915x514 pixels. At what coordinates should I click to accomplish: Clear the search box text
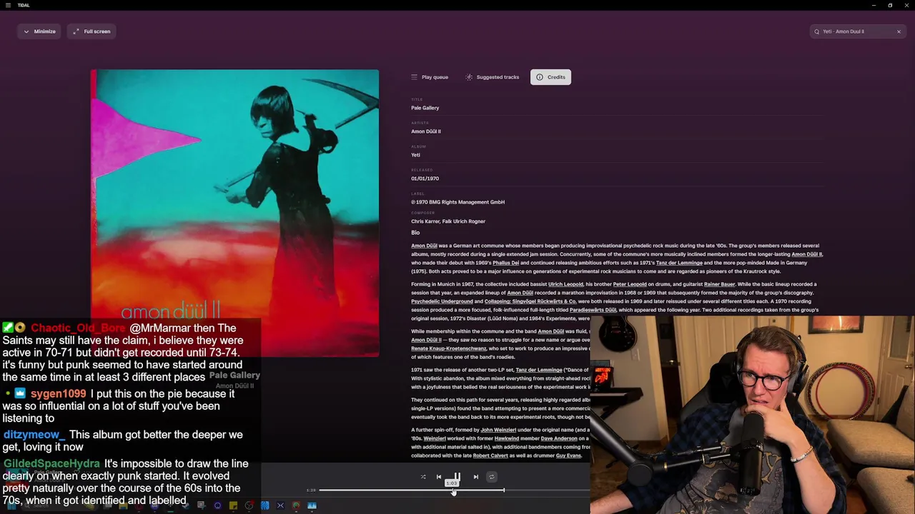click(899, 31)
